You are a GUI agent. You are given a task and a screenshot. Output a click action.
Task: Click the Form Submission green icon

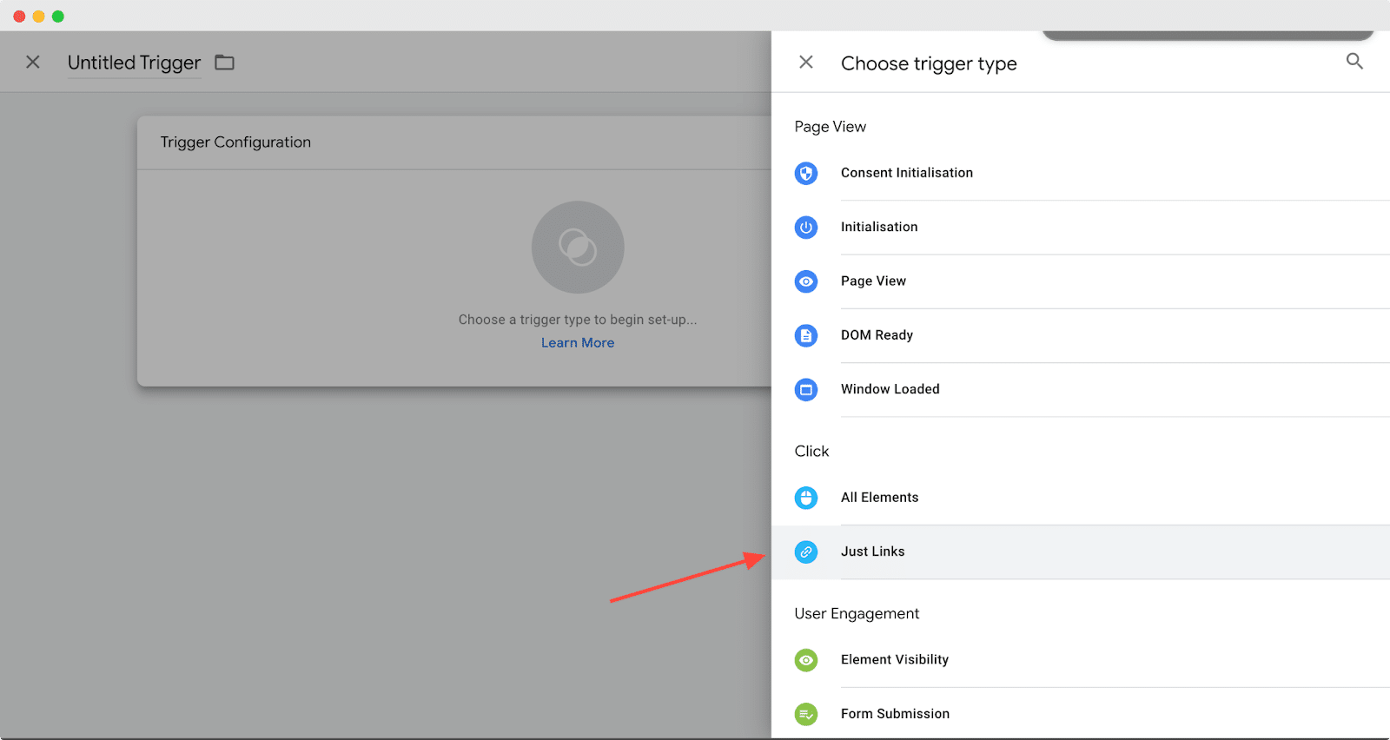pos(806,714)
